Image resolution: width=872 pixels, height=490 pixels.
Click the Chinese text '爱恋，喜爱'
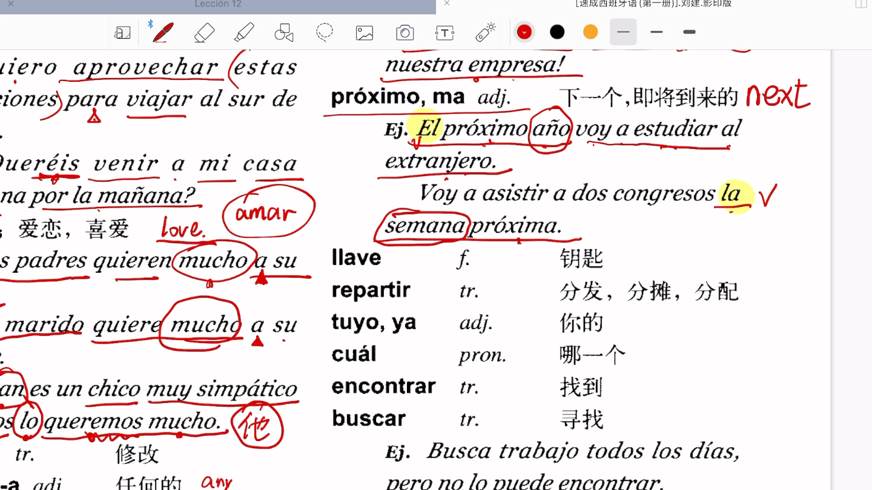[x=73, y=229]
